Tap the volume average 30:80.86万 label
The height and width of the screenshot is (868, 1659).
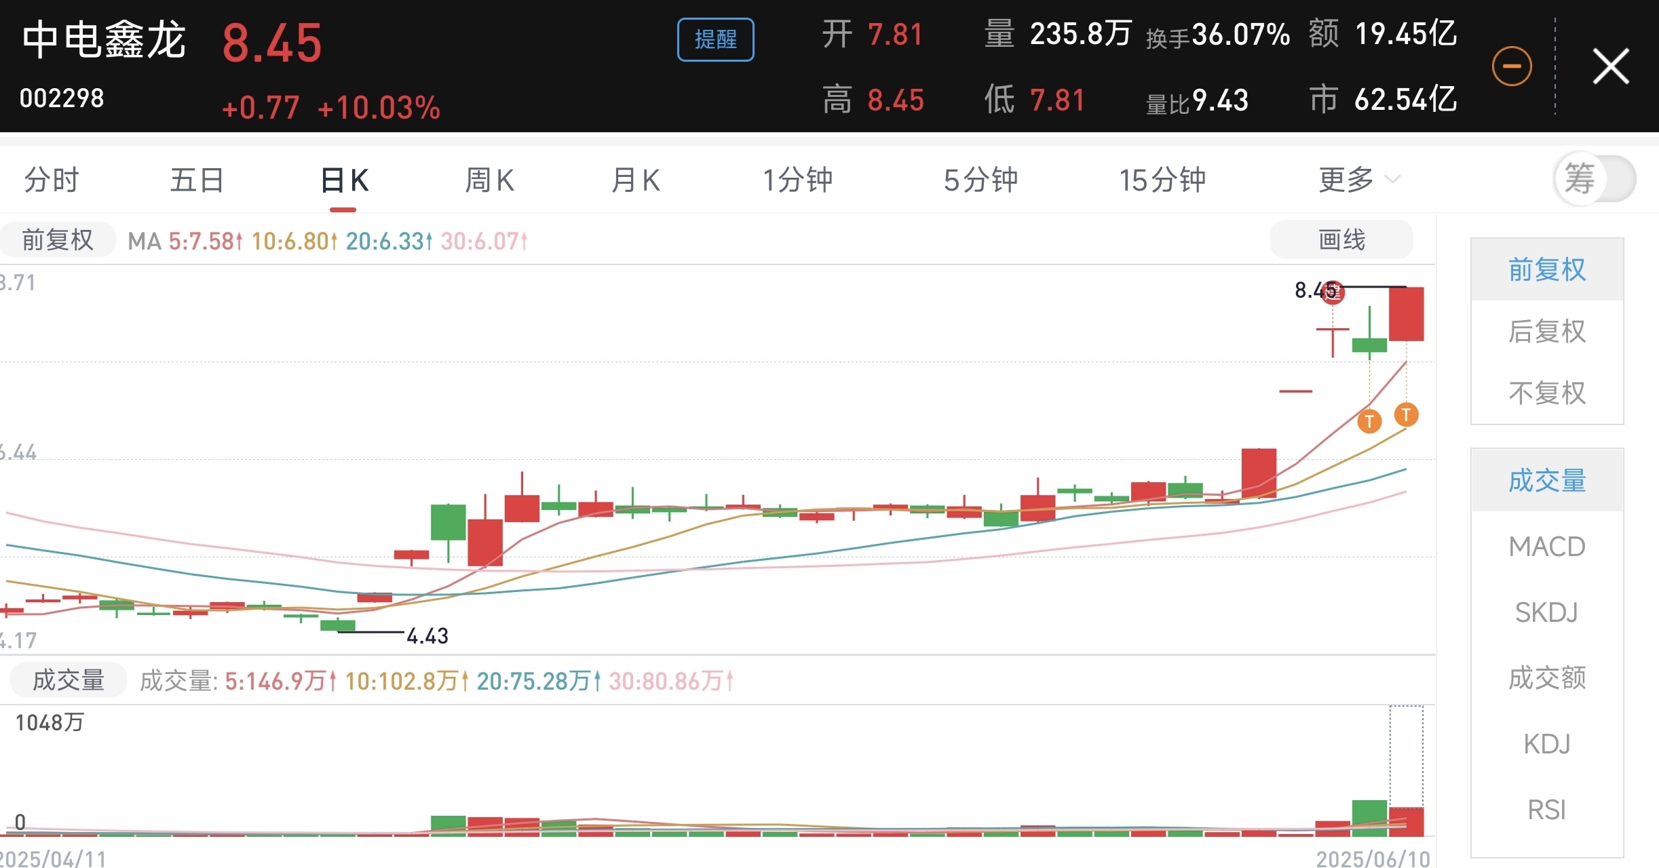click(x=671, y=681)
